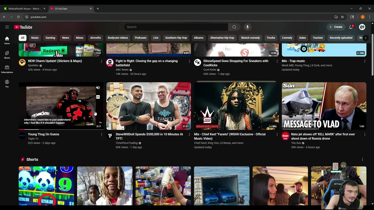374x210 pixels.
Task: Open Chrome side panel icon
Action: (x=352, y=17)
